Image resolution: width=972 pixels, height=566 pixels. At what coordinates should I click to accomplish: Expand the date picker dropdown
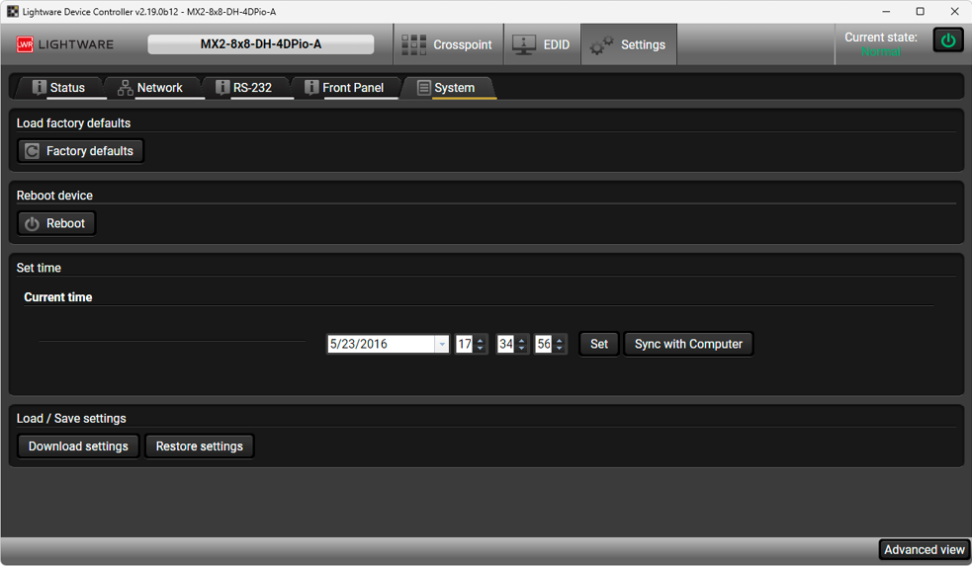[442, 345]
